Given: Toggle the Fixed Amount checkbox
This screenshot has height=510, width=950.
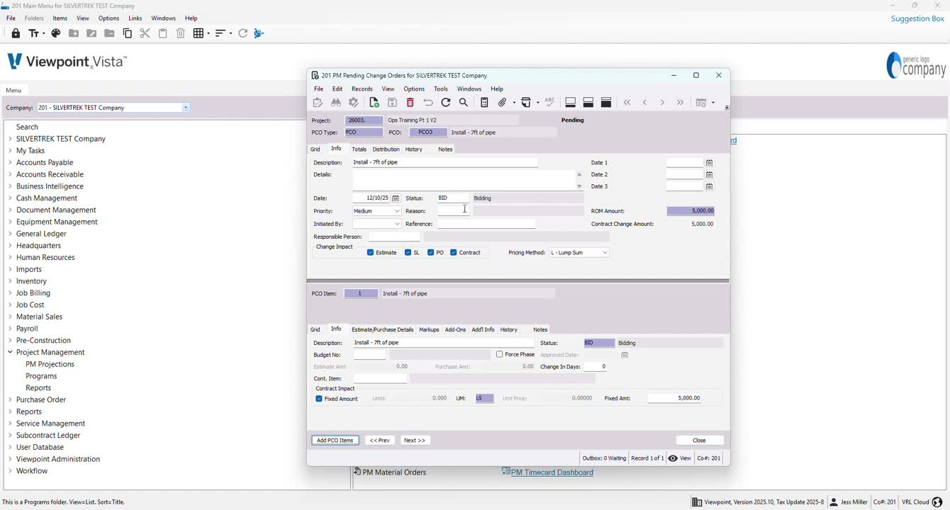Looking at the screenshot, I should pos(319,399).
